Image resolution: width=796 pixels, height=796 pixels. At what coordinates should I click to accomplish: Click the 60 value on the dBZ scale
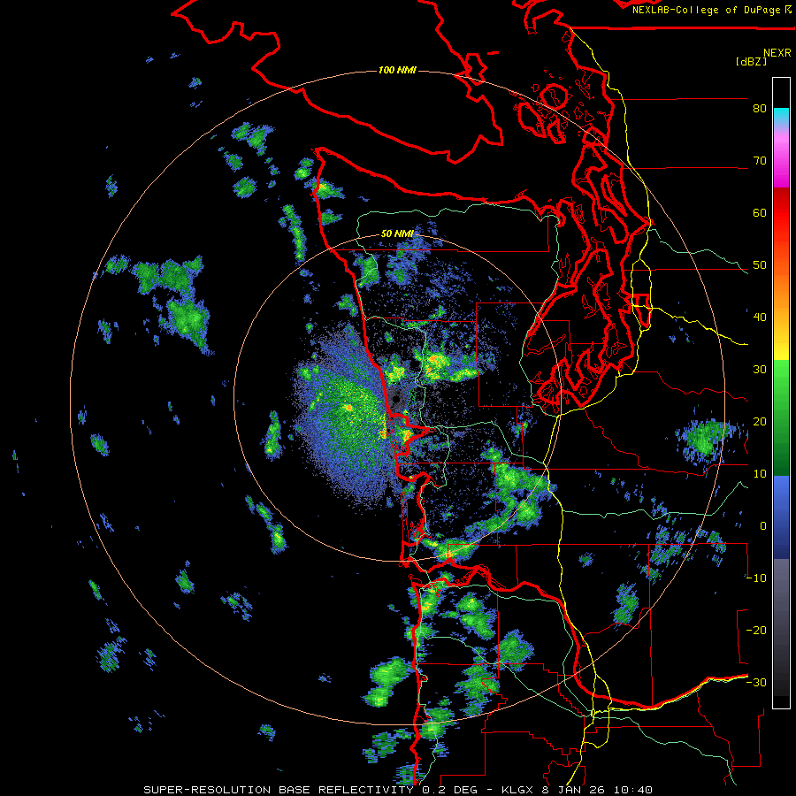point(760,212)
